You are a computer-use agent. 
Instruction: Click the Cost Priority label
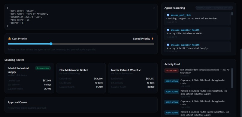[20, 39]
